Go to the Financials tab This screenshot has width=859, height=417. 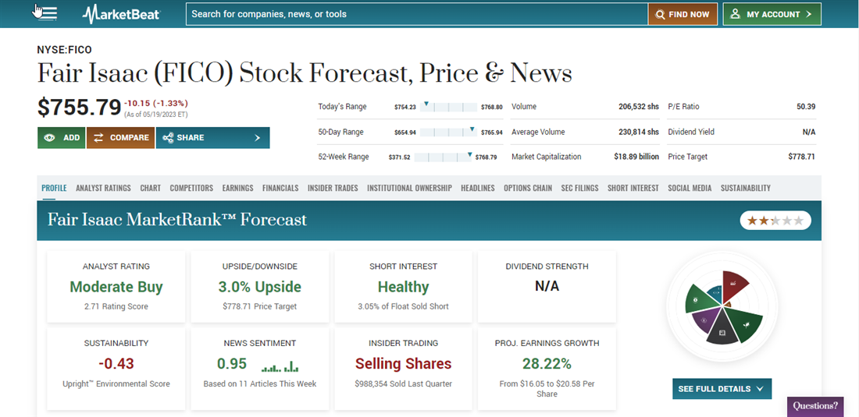click(280, 188)
